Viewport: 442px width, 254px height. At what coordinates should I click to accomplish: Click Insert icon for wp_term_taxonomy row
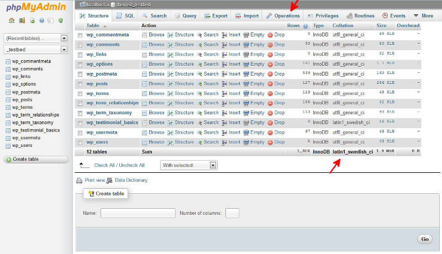click(224, 113)
